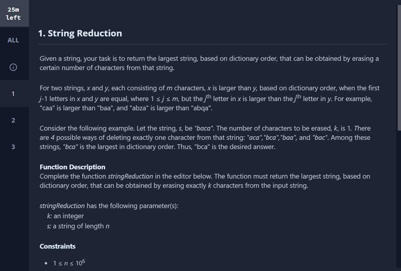Viewport: 401px width, 271px height.
Task: Click the vertical scrollbar thumb
Action: (399, 68)
